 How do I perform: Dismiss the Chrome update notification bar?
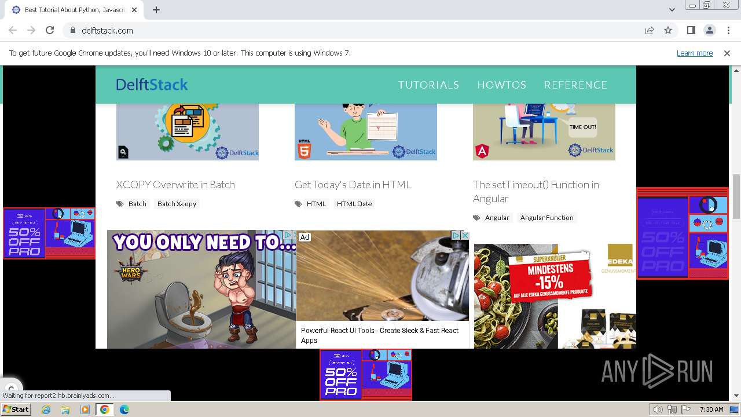727,53
